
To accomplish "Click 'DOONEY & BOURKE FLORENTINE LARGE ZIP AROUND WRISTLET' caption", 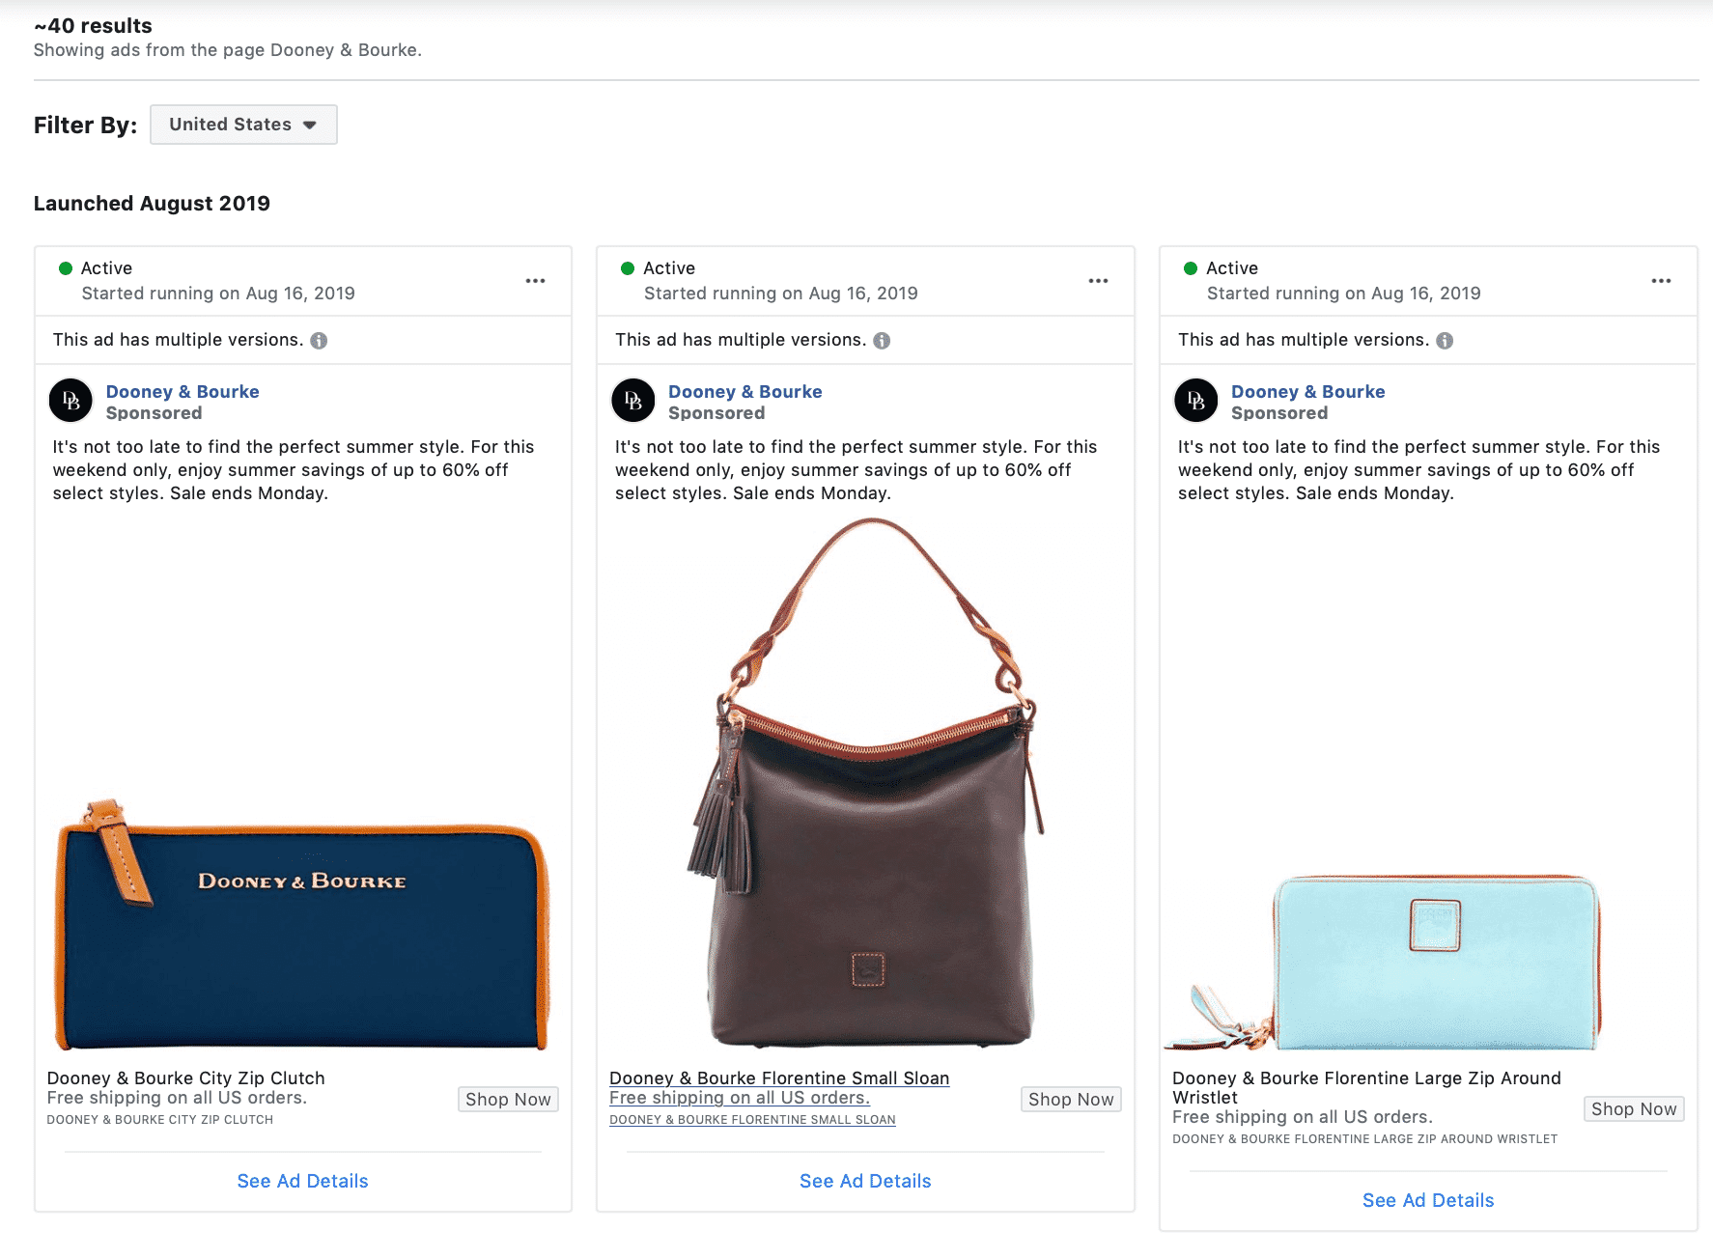I will 1364,1139.
